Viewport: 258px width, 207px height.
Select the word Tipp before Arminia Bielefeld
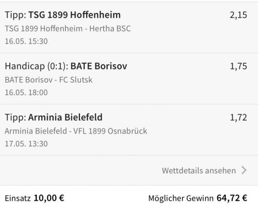(x=15, y=117)
